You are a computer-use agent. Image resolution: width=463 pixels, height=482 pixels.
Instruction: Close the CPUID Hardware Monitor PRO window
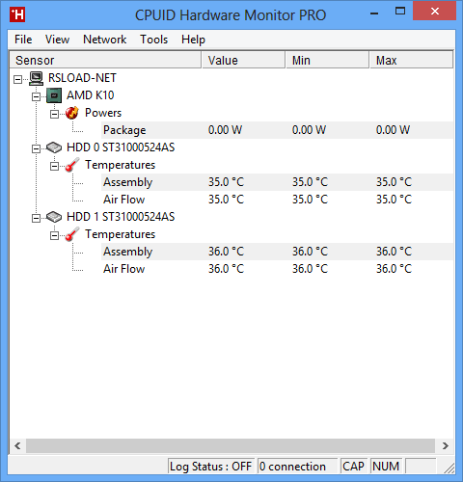coord(435,12)
